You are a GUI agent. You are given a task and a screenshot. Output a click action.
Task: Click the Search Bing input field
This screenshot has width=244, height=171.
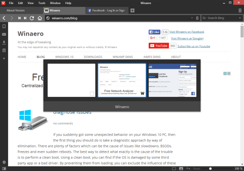[x=222, y=18]
